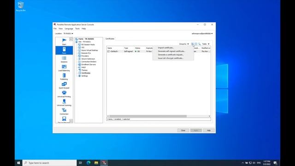Viewport: 295px width, 166px height.
Task: Open the Tools menu
Action: (77, 29)
